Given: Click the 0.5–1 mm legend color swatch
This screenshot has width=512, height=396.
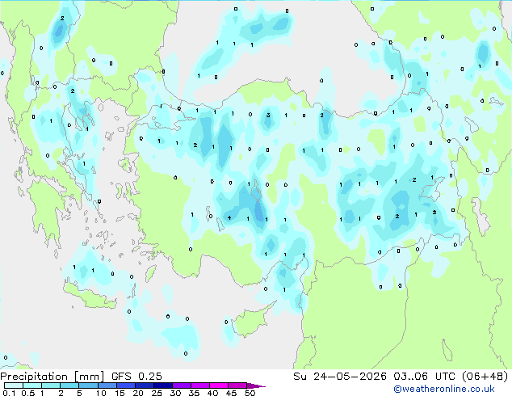Looking at the screenshot, I should coord(32,385).
